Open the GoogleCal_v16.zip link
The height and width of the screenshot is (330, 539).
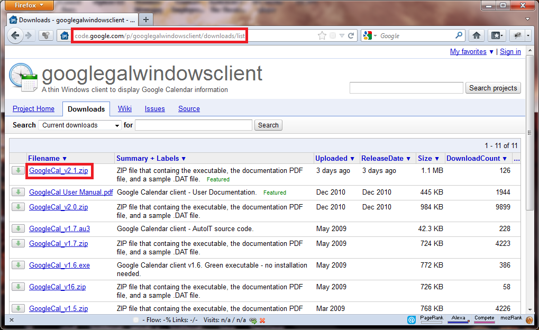point(58,287)
